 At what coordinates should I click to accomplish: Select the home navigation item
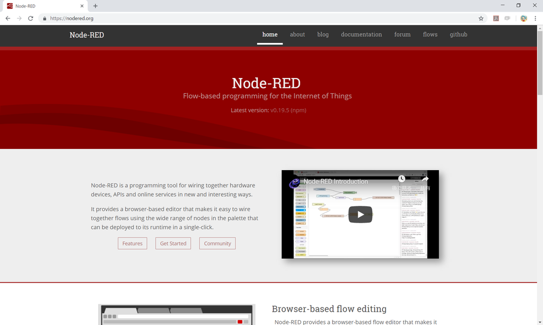click(270, 34)
